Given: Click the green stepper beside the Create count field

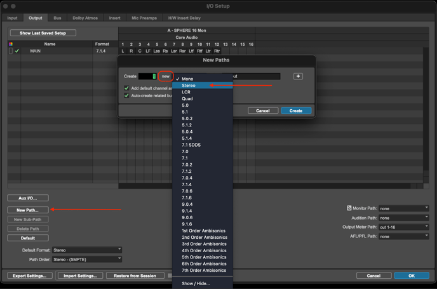Looking at the screenshot, I should [x=154, y=76].
